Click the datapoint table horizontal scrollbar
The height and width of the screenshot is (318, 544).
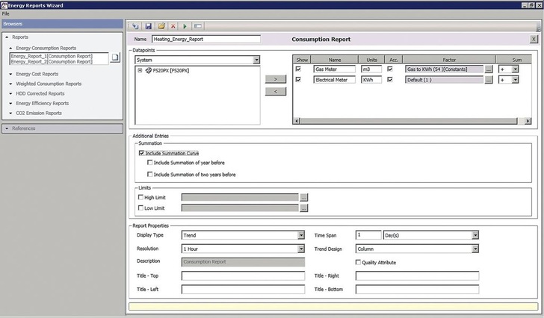tap(409, 121)
